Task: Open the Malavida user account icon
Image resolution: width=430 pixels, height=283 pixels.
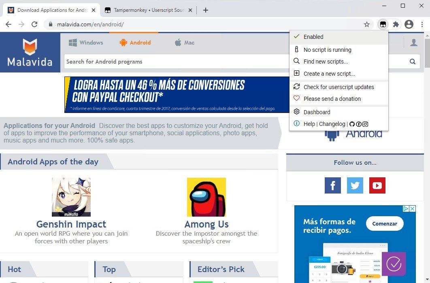Action: tap(414, 43)
